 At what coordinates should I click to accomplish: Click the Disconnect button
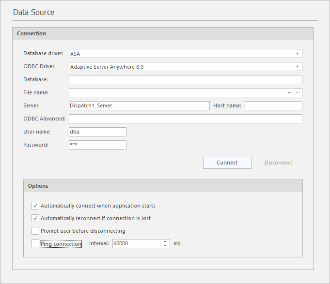click(278, 163)
